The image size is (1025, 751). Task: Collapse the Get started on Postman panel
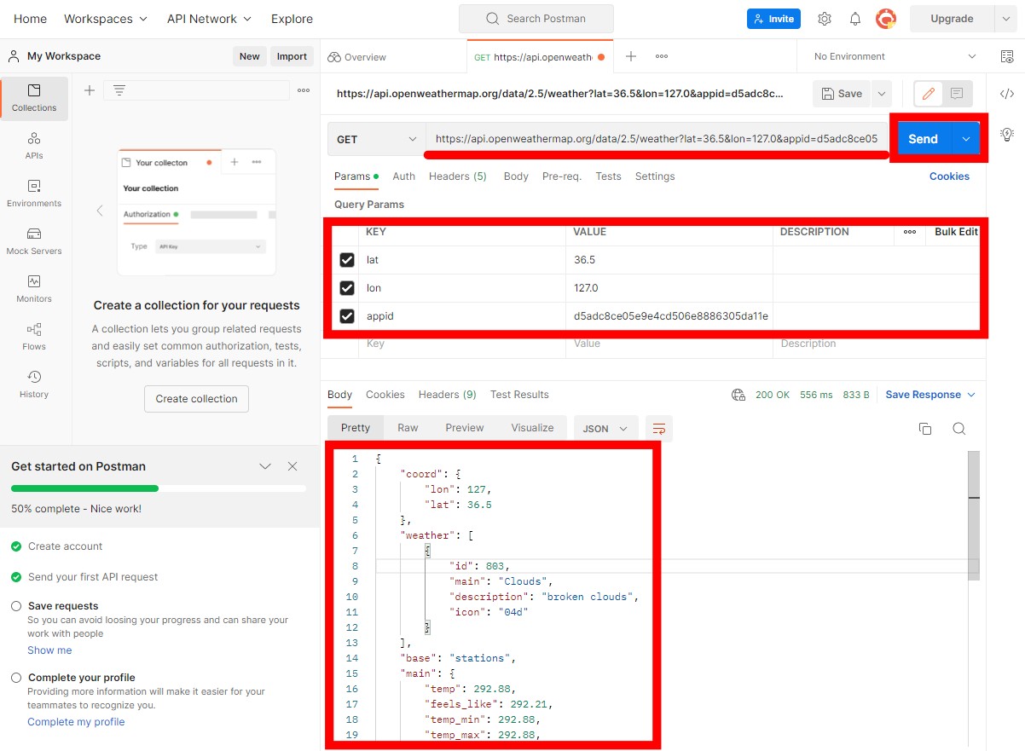pyautogui.click(x=265, y=466)
